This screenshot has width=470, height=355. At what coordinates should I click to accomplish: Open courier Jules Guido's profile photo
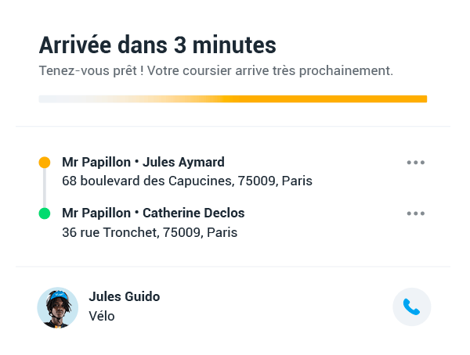58,308
